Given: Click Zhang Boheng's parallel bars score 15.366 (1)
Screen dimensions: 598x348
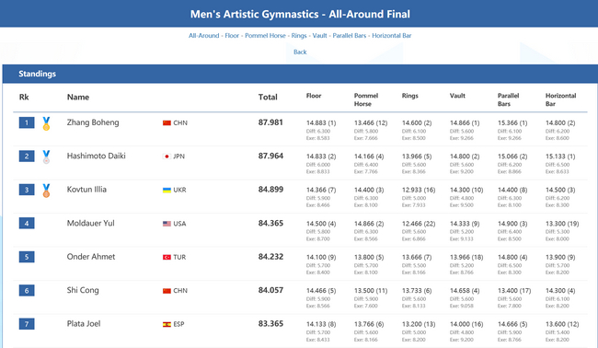Looking at the screenshot, I should coord(512,122).
